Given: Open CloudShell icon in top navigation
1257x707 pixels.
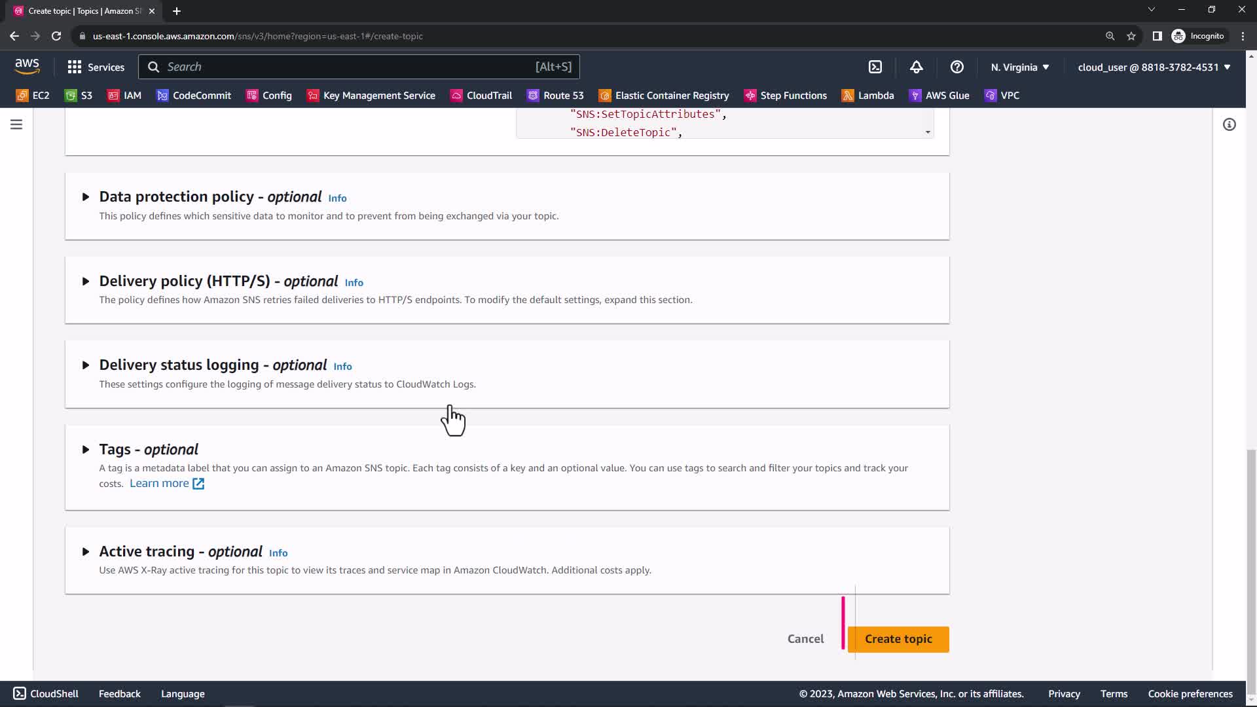Looking at the screenshot, I should [x=875, y=67].
